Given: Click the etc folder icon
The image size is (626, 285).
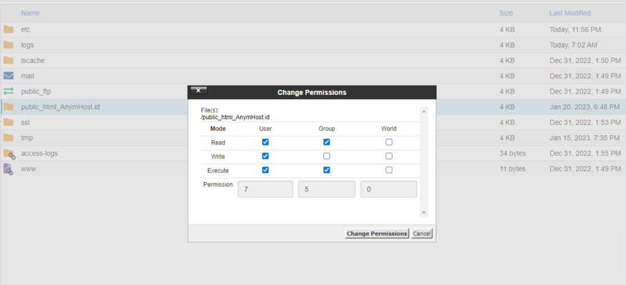Looking at the screenshot, I should click(x=9, y=29).
